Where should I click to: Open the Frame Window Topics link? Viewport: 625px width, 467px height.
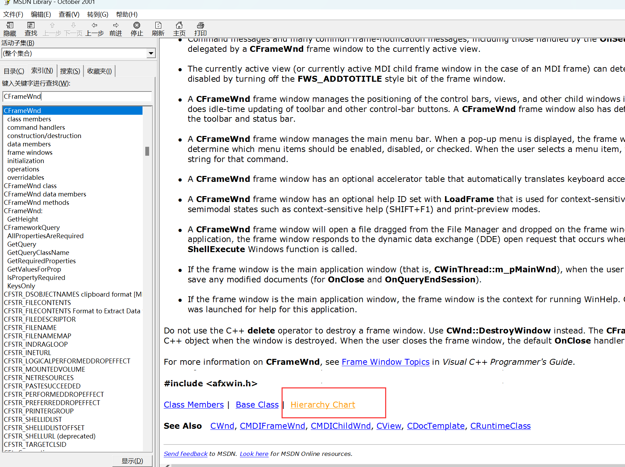coord(385,362)
